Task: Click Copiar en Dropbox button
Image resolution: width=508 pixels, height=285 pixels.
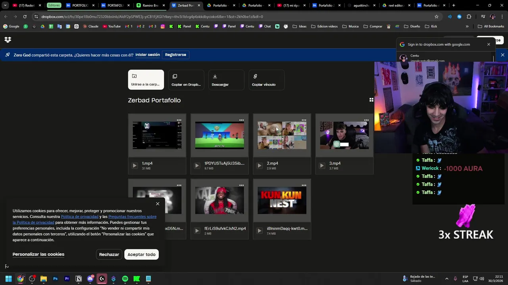Action: click(186, 80)
